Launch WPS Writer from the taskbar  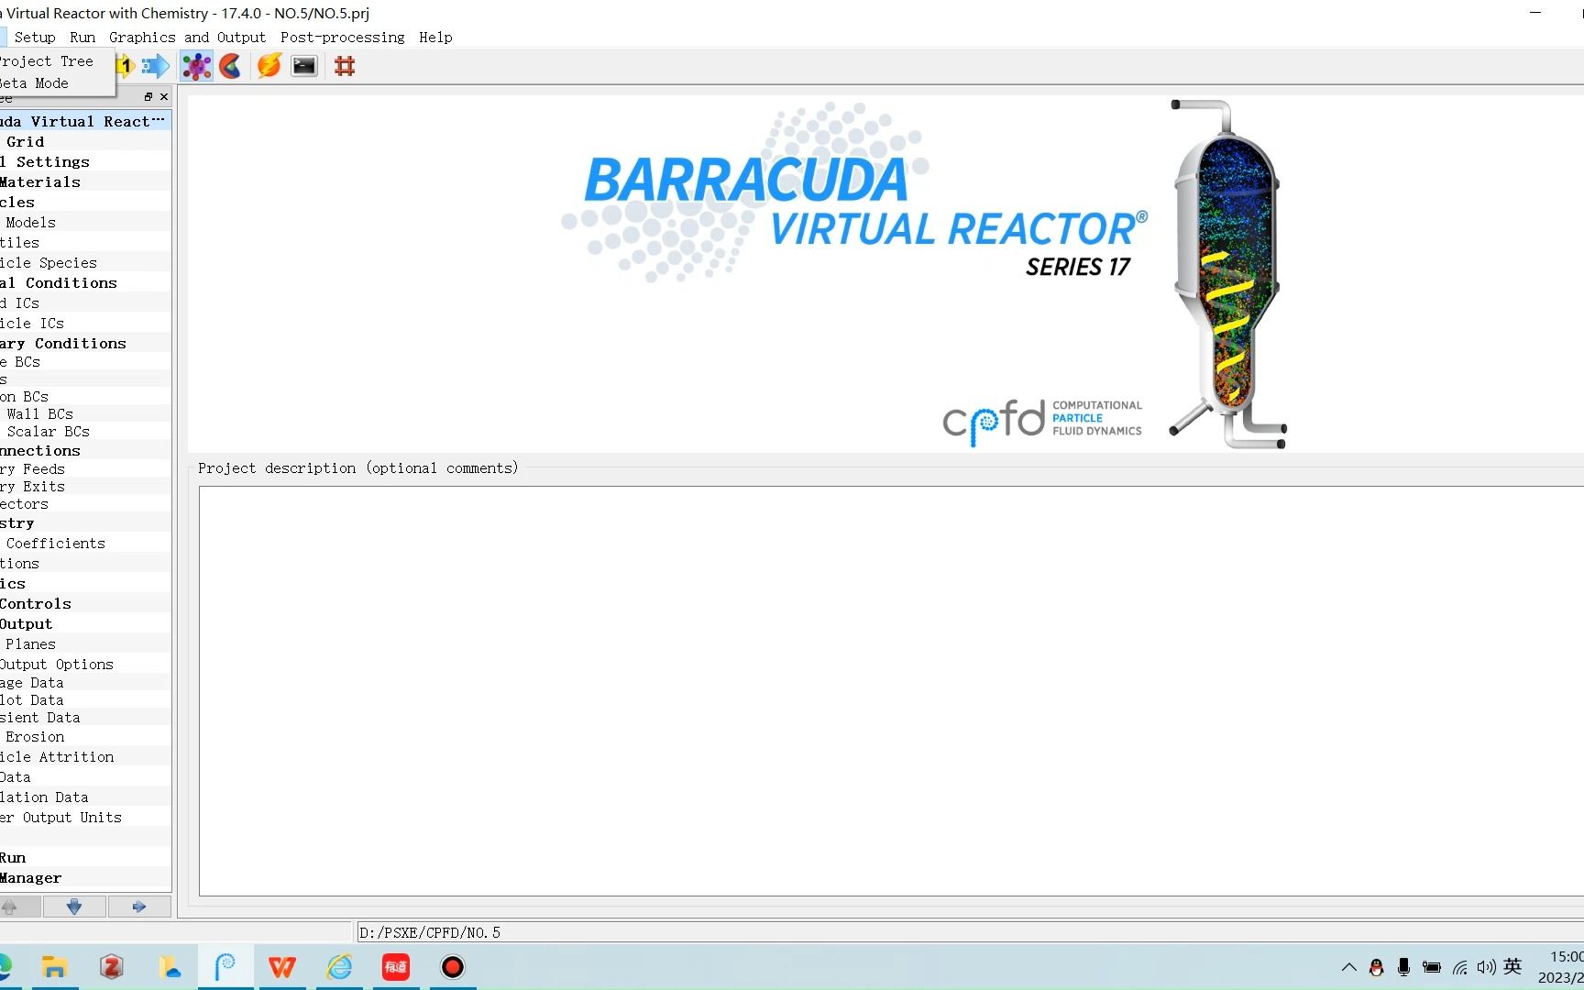(x=282, y=967)
